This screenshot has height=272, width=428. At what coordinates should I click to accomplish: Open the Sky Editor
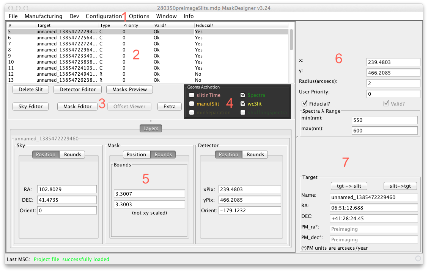(x=31, y=106)
